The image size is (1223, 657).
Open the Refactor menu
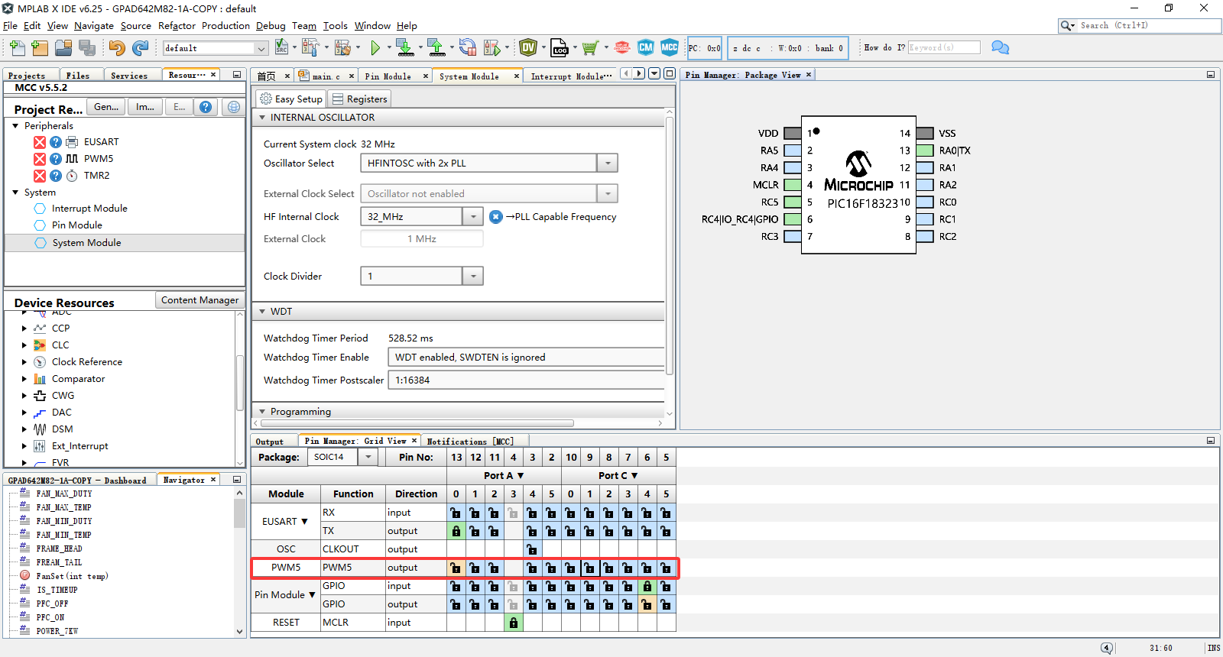pos(177,26)
